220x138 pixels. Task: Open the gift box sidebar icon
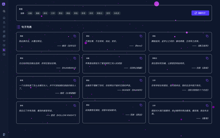point(4,32)
